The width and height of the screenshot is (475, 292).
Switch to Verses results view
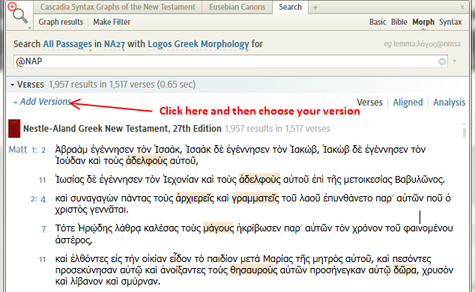[369, 103]
